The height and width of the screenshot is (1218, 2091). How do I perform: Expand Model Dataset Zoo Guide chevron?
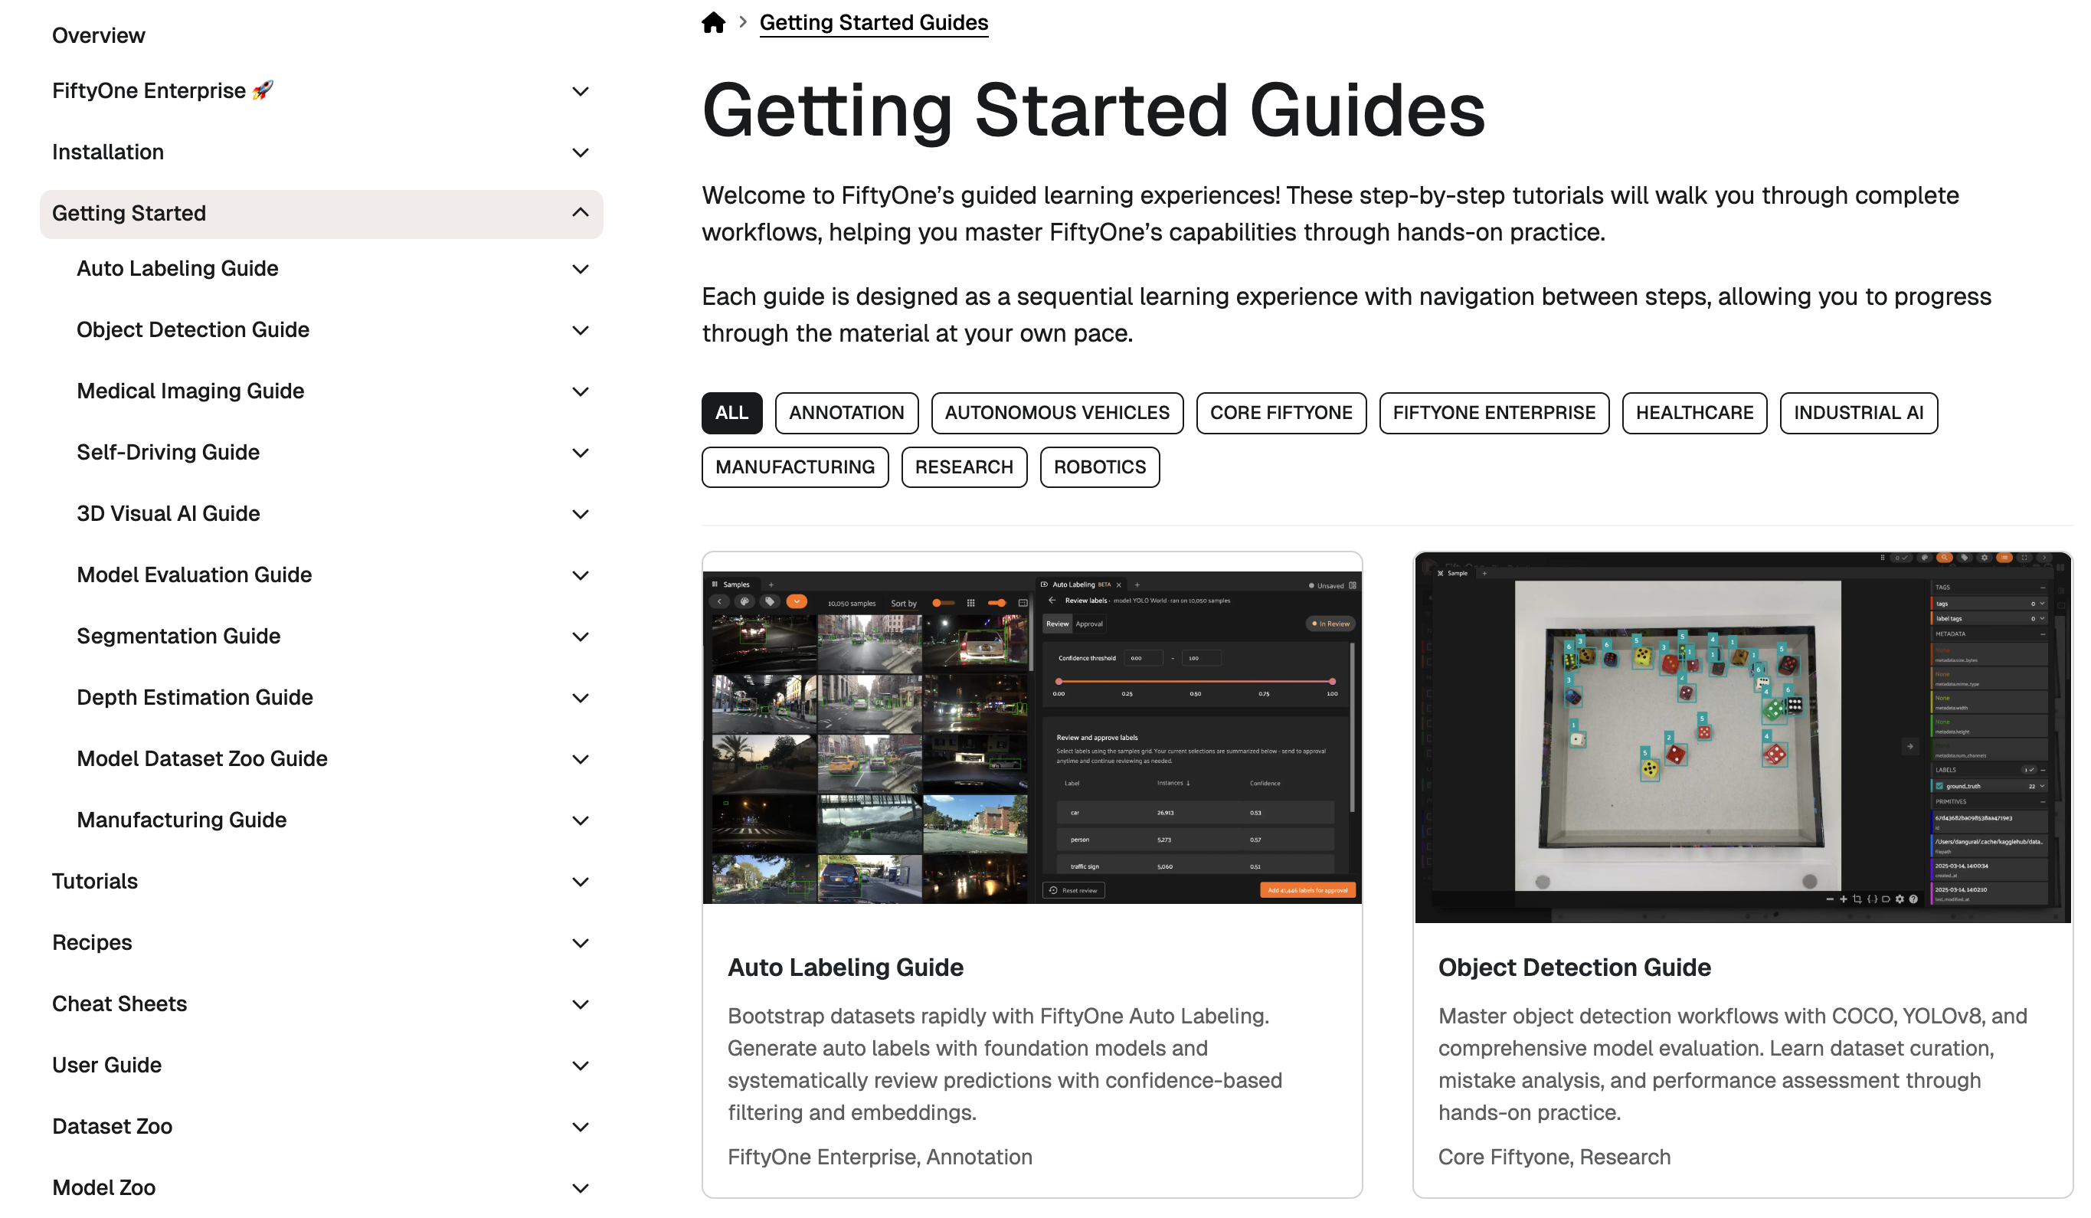point(580,760)
